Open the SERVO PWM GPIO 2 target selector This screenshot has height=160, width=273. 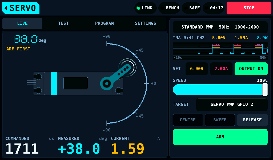[x=232, y=105]
